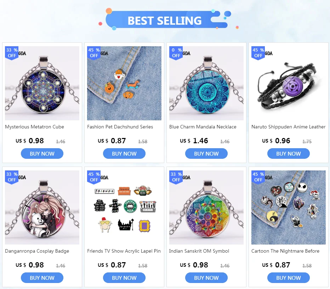The height and width of the screenshot is (289, 330).
Task: Click Buy Now under Fashion Pet Dachshund Series
Action: pos(124,153)
